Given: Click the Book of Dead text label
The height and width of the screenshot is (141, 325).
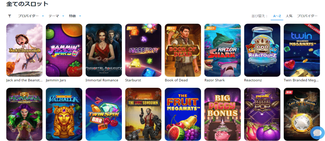Looking at the screenshot, I should pyautogui.click(x=176, y=80).
